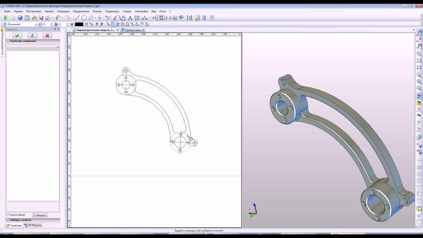Image resolution: width=423 pixels, height=238 pixels.
Task: Pin the Свойства panel
Action: tap(55, 29)
